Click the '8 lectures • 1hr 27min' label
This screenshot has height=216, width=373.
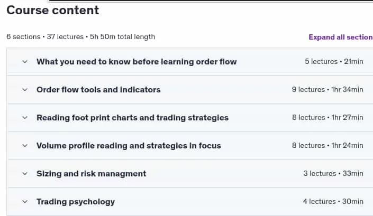pyautogui.click(x=327, y=117)
